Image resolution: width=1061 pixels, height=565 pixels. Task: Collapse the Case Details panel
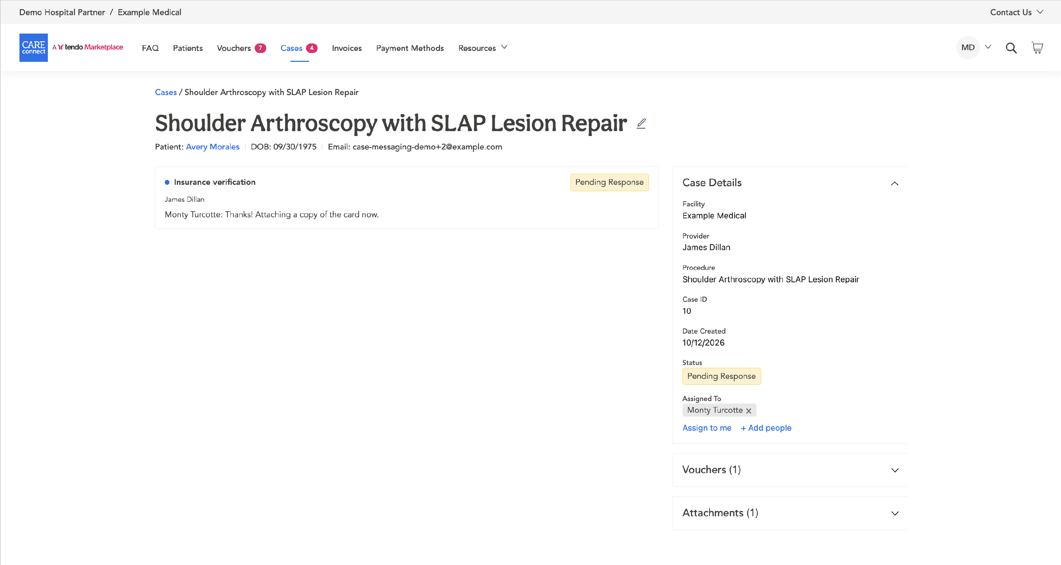click(895, 183)
